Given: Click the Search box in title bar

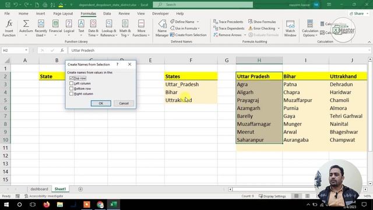Looking at the screenshot, I should point(203,5).
